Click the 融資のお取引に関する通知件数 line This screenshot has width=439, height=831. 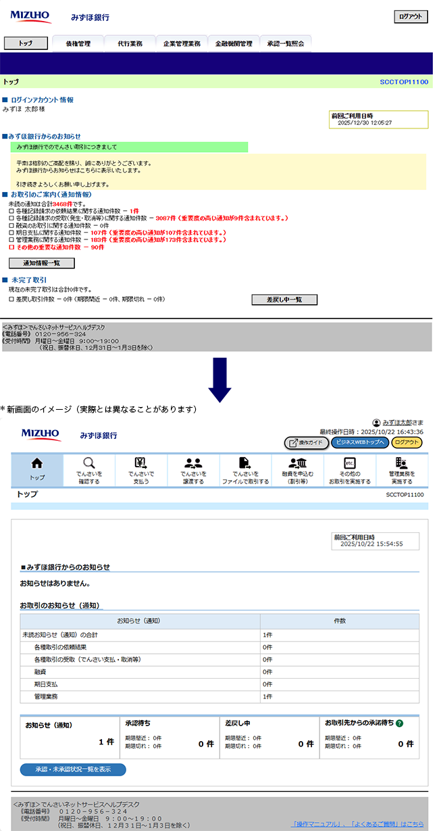coord(59,226)
